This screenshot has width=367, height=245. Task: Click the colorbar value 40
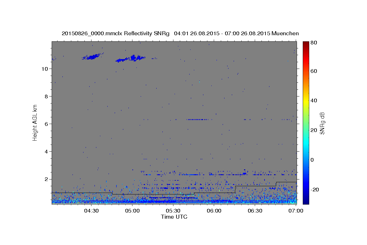[314, 100]
